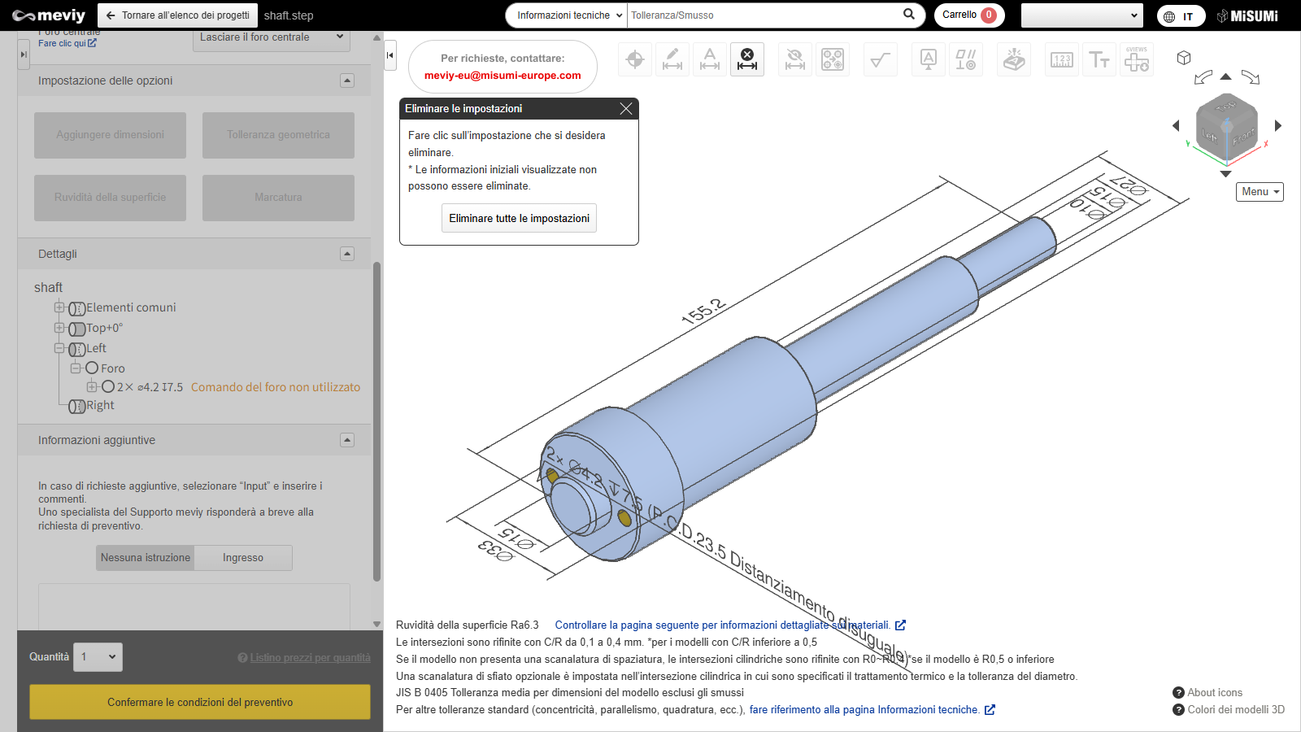Screen dimensions: 1301x732
Task: Click the crosshair origin setting toolbar icon
Action: click(x=635, y=59)
